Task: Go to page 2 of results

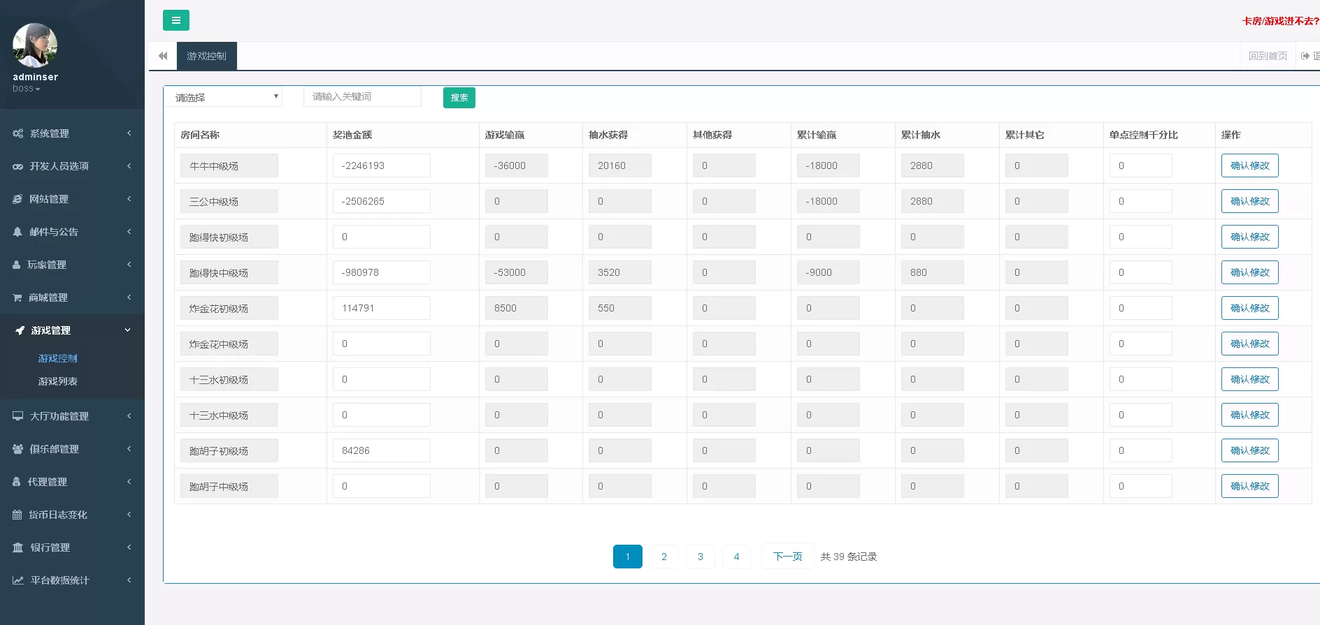Action: coord(663,557)
